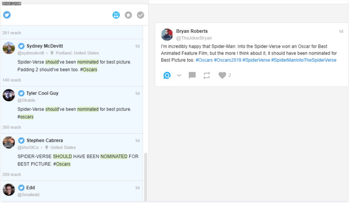The image size is (349, 203).
Task: Mark all done with checkmark icon
Action: click(x=141, y=15)
